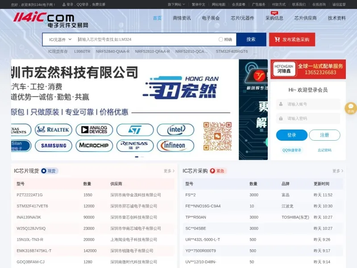Screen dimensions: 357x268
Task: Click the Analog Devices brand logo
Action: click(94, 130)
